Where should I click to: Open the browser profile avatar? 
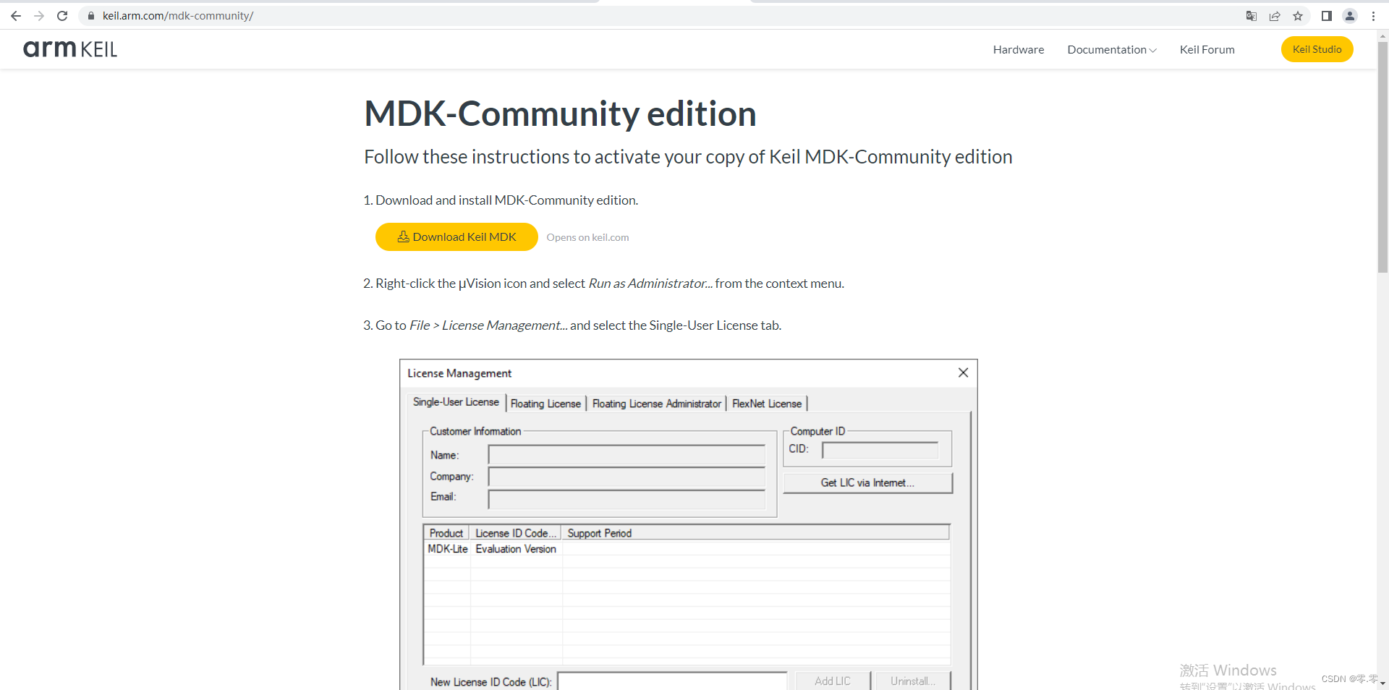pos(1350,16)
